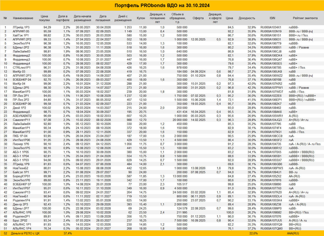
Task: Select the bond name 'Фордевинд5'
Action: click(x=21, y=112)
